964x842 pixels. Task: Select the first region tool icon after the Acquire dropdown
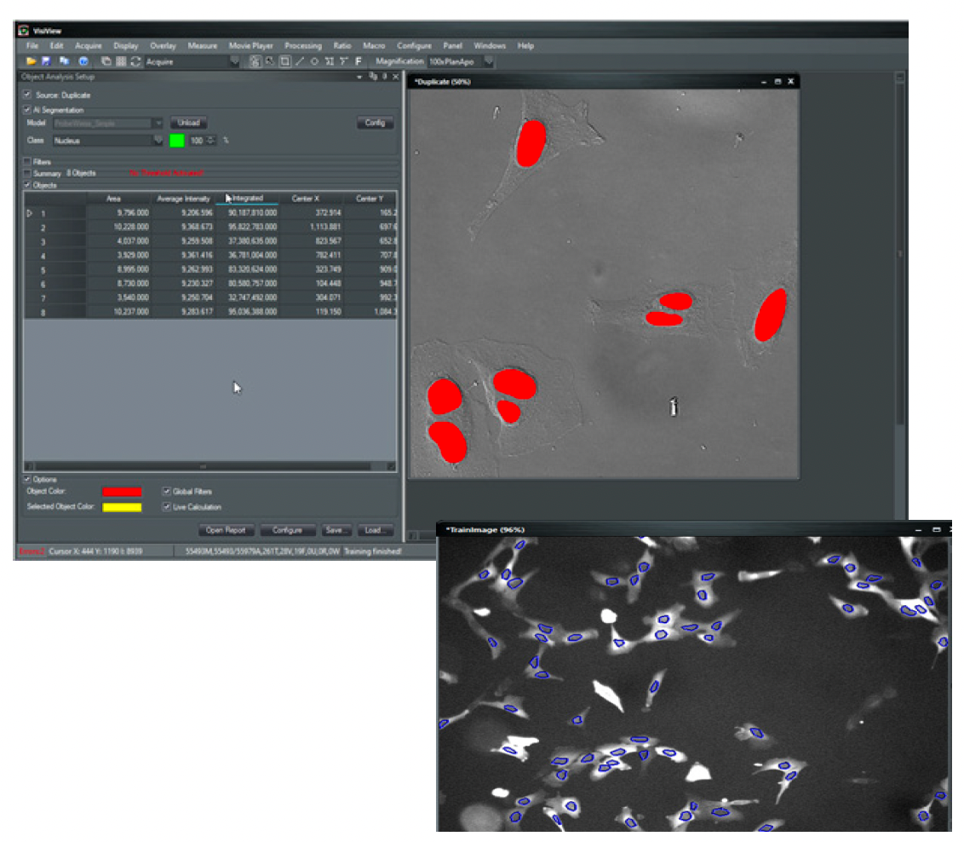(x=255, y=61)
